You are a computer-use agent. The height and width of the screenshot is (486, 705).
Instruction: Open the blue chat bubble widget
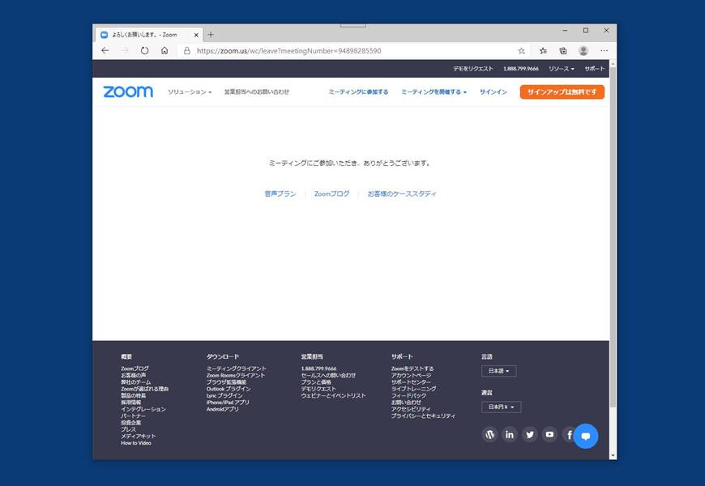585,436
